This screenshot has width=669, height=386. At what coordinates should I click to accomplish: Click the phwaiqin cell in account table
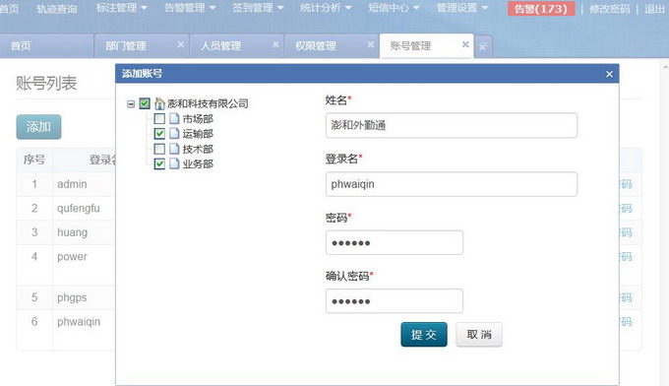(79, 322)
